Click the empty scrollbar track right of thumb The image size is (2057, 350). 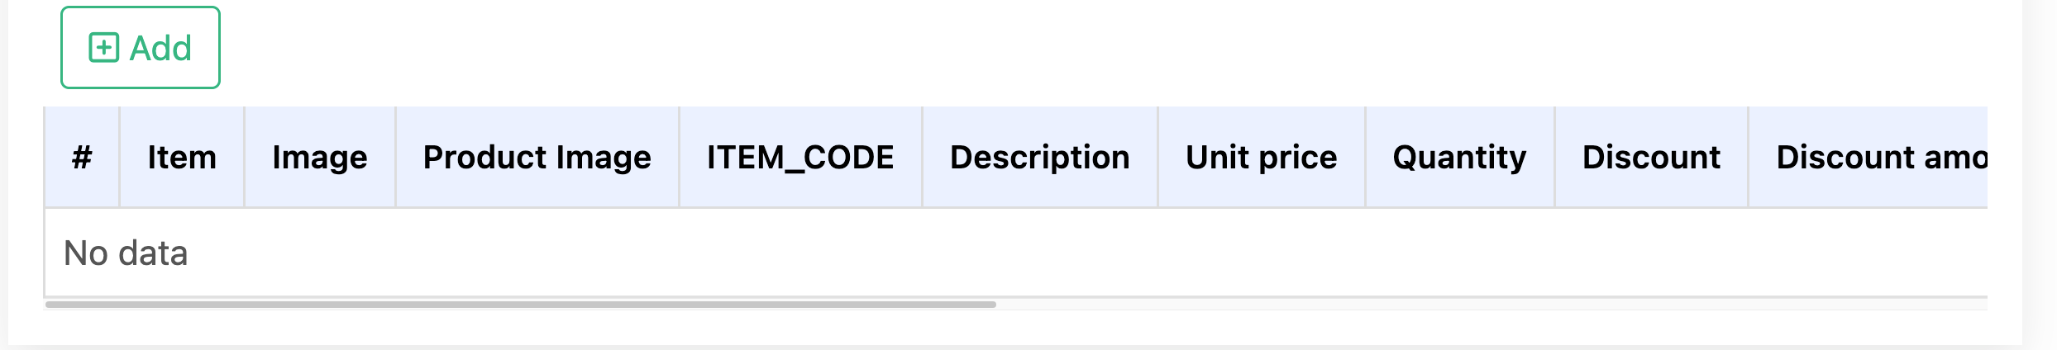tap(1488, 305)
